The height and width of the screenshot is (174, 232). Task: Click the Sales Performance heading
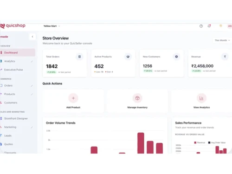point(188,123)
